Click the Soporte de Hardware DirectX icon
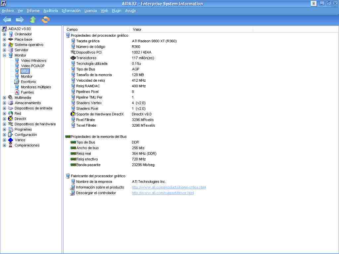 (73, 114)
